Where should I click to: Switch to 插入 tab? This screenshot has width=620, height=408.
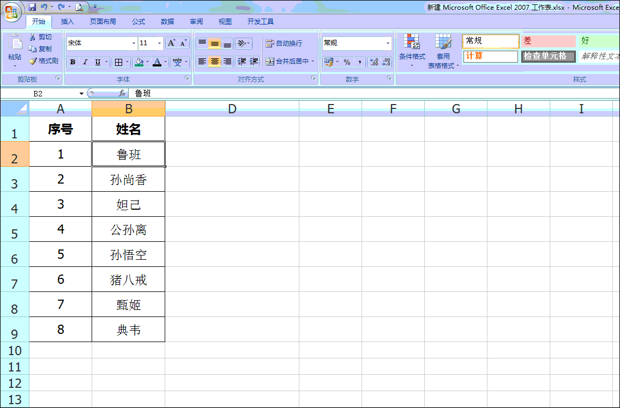coord(67,22)
